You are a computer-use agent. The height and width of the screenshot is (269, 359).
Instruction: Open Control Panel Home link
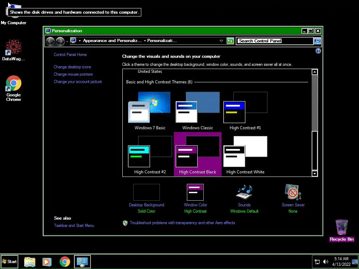70,55
